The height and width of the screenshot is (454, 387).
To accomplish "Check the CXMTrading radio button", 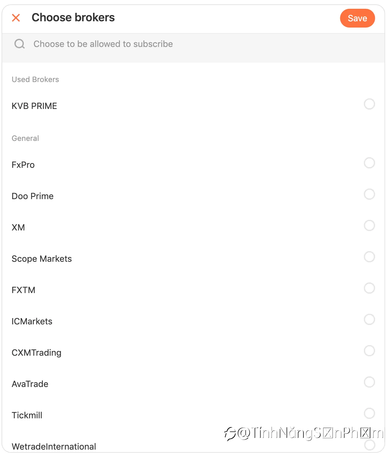I will (x=369, y=351).
